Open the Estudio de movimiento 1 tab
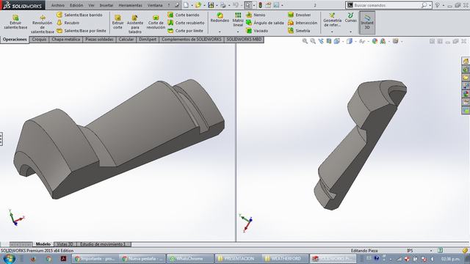The width and height of the screenshot is (470, 264). coord(102,244)
